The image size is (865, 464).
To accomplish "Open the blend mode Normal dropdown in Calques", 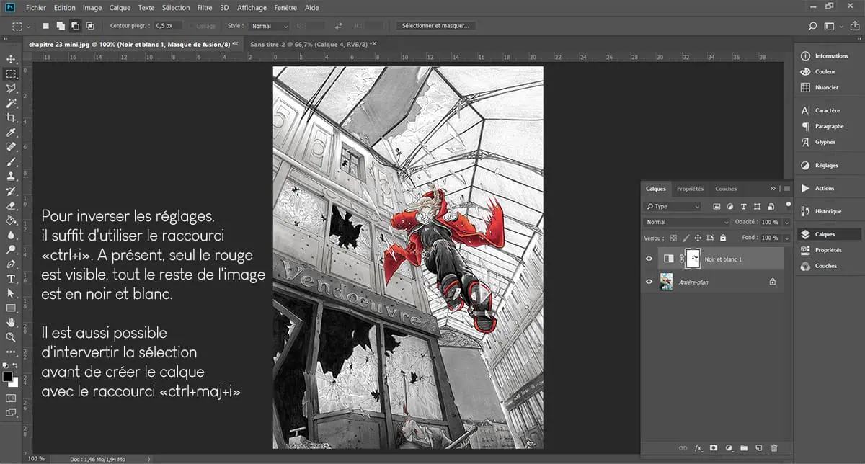I will [x=686, y=222].
